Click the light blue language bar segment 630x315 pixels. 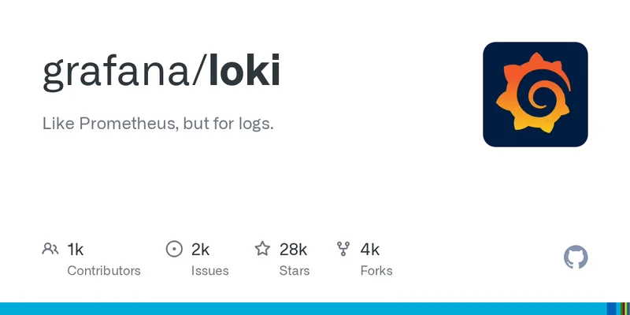click(x=303, y=309)
